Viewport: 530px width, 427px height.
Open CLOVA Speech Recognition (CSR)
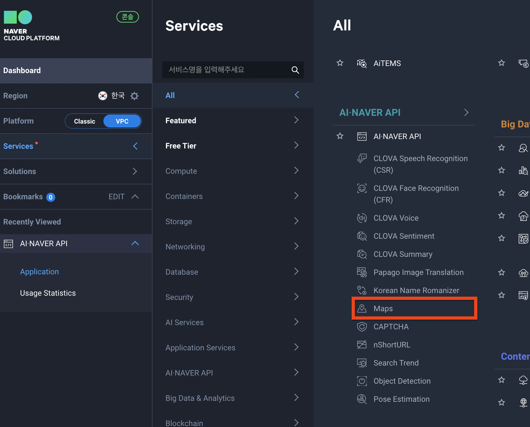coord(421,164)
